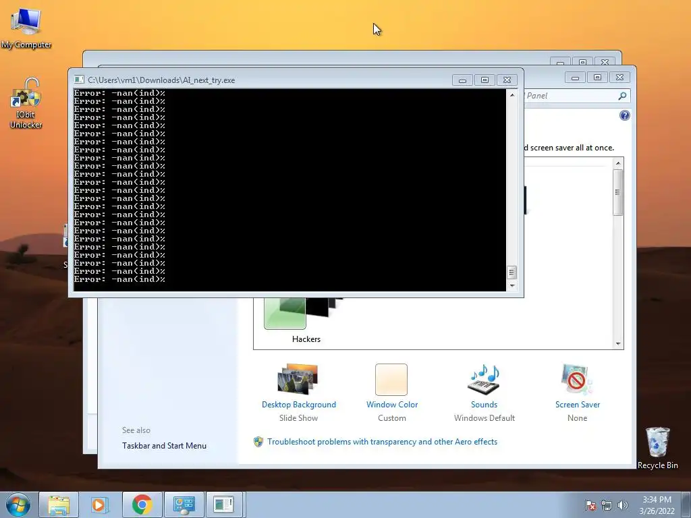Open console window system menu icon
This screenshot has height=518, width=691.
click(79, 80)
